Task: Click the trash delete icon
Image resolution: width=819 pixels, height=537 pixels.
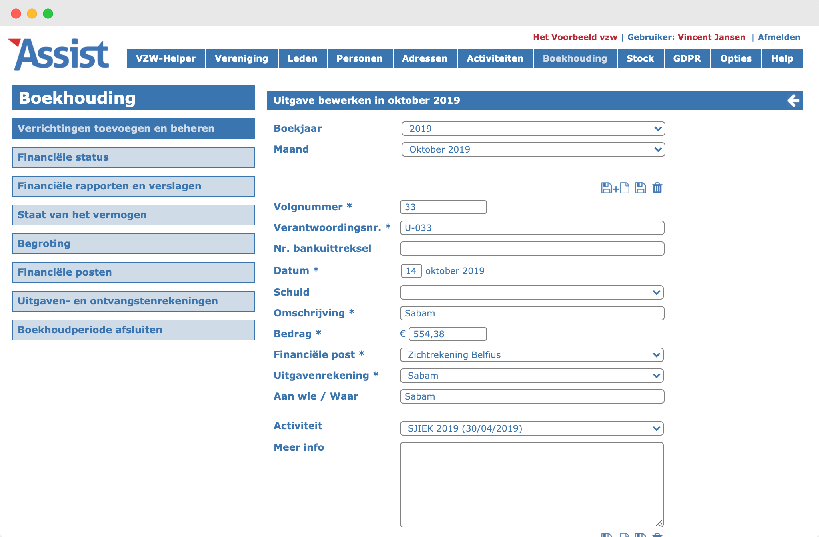Action: [657, 188]
